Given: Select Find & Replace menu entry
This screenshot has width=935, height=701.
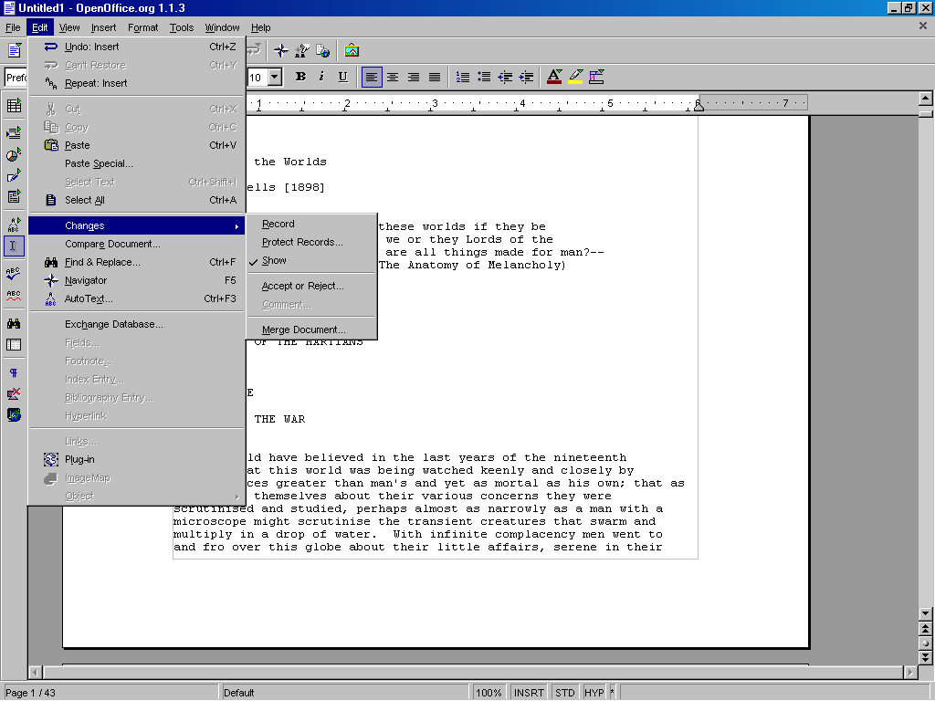Looking at the screenshot, I should 102,263.
